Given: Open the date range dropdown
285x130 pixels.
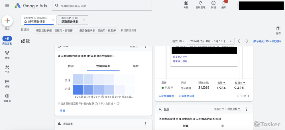Looking at the screenshot, I should (x=211, y=41).
